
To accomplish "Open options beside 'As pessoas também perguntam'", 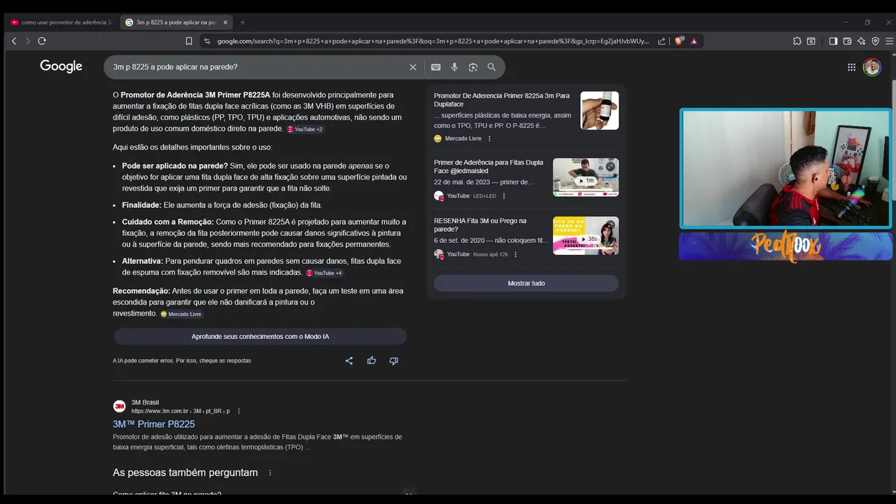I will (x=270, y=472).
